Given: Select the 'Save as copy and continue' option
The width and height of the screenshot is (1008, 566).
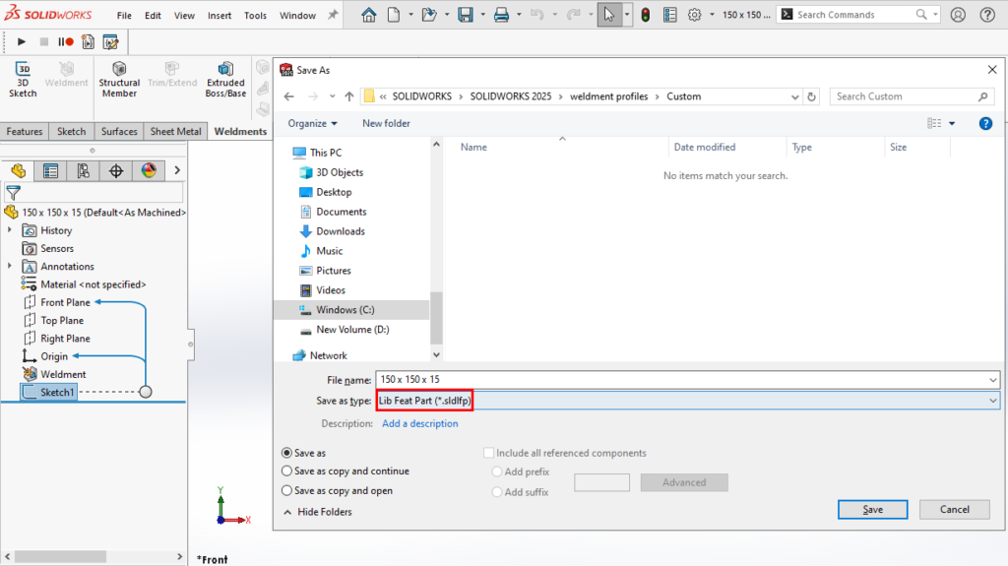Looking at the screenshot, I should [x=287, y=472].
